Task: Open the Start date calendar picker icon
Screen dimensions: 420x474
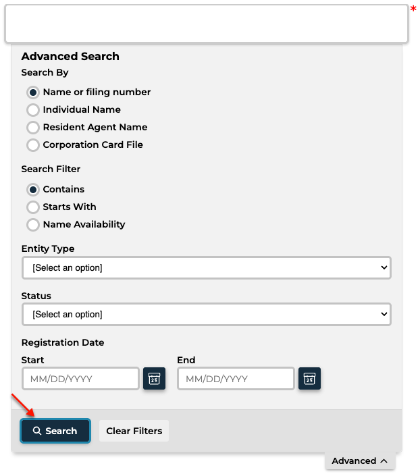Action: coord(154,379)
